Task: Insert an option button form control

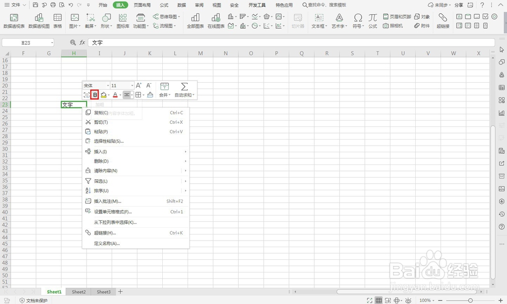Action: pos(494,17)
